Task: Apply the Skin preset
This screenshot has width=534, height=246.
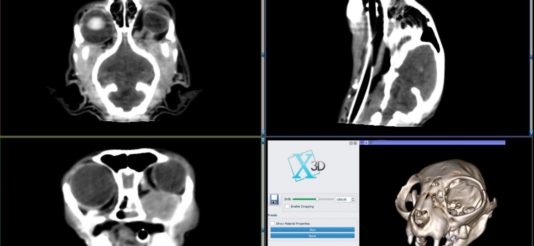Action: tap(312, 230)
